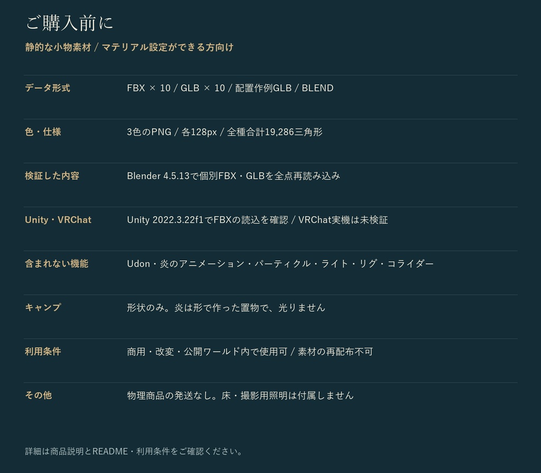
Task: Click the Unity・VRChat row label
Action: 58,220
